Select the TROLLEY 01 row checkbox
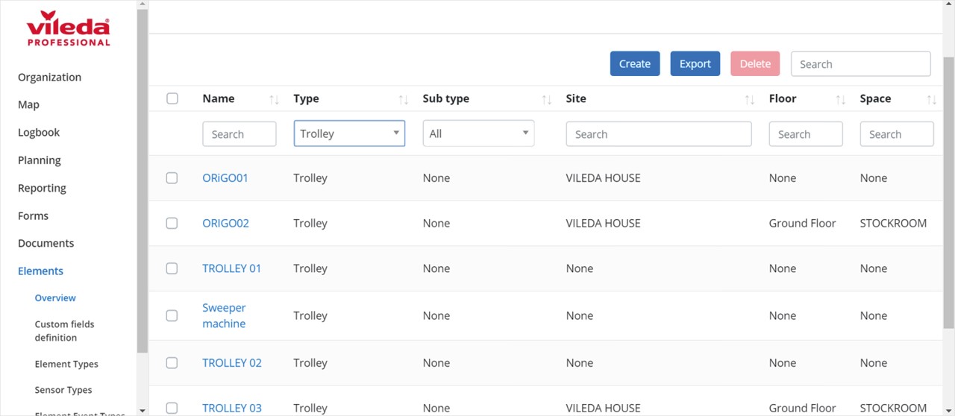The height and width of the screenshot is (416, 955). 172,268
